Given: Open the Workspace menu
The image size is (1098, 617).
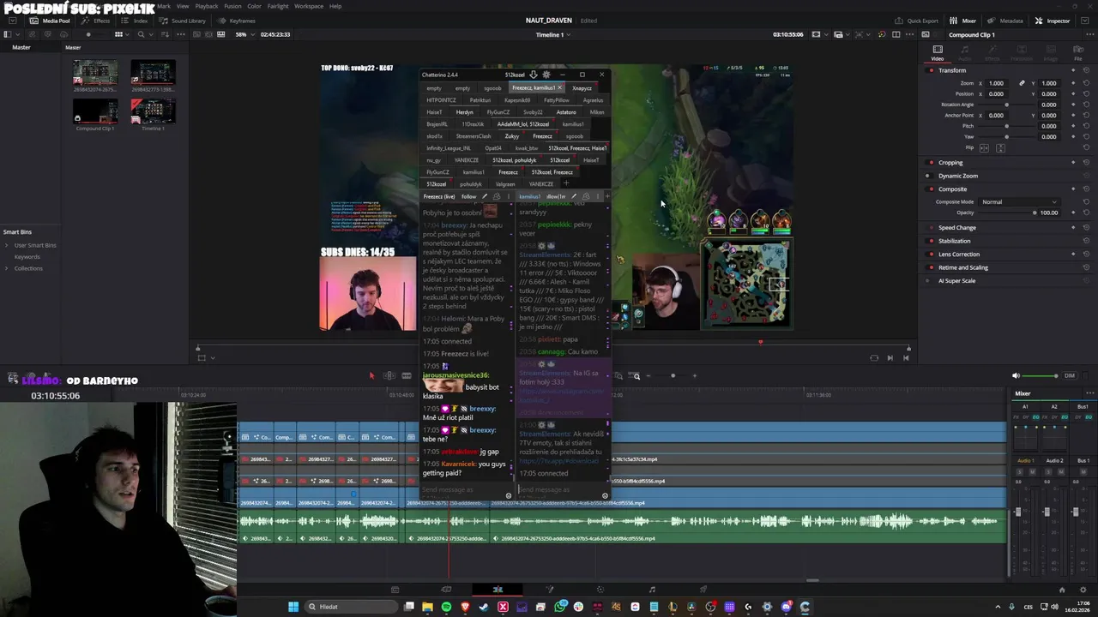Looking at the screenshot, I should click(309, 6).
